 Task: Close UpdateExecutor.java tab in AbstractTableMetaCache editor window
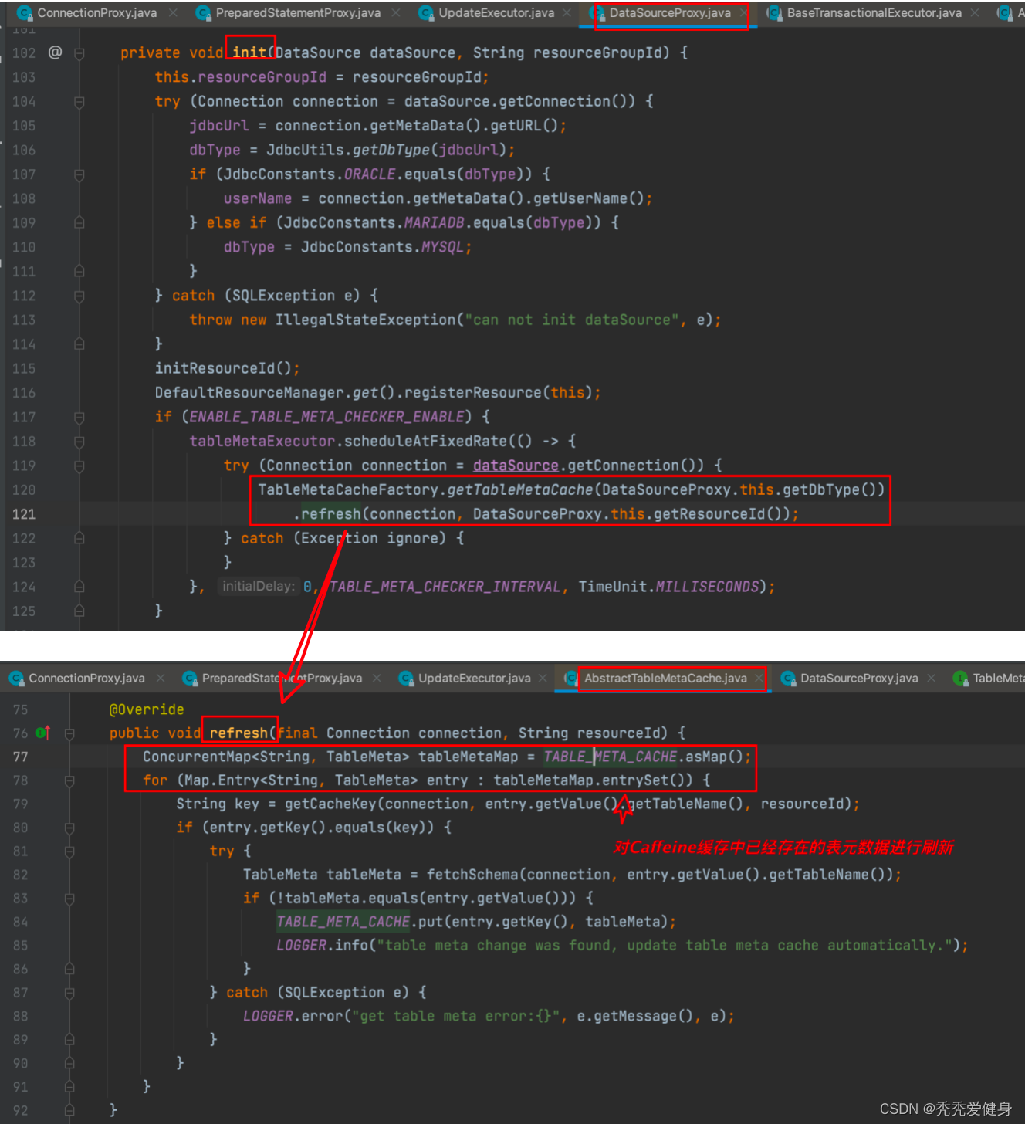[x=543, y=679]
